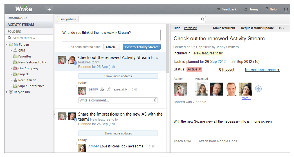Click the plus button beside the Wrike logo

coord(49,9)
